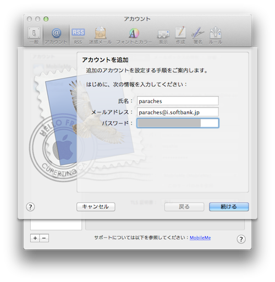
Task: Open the 迷惑メール junk mail icon
Action: tap(100, 36)
